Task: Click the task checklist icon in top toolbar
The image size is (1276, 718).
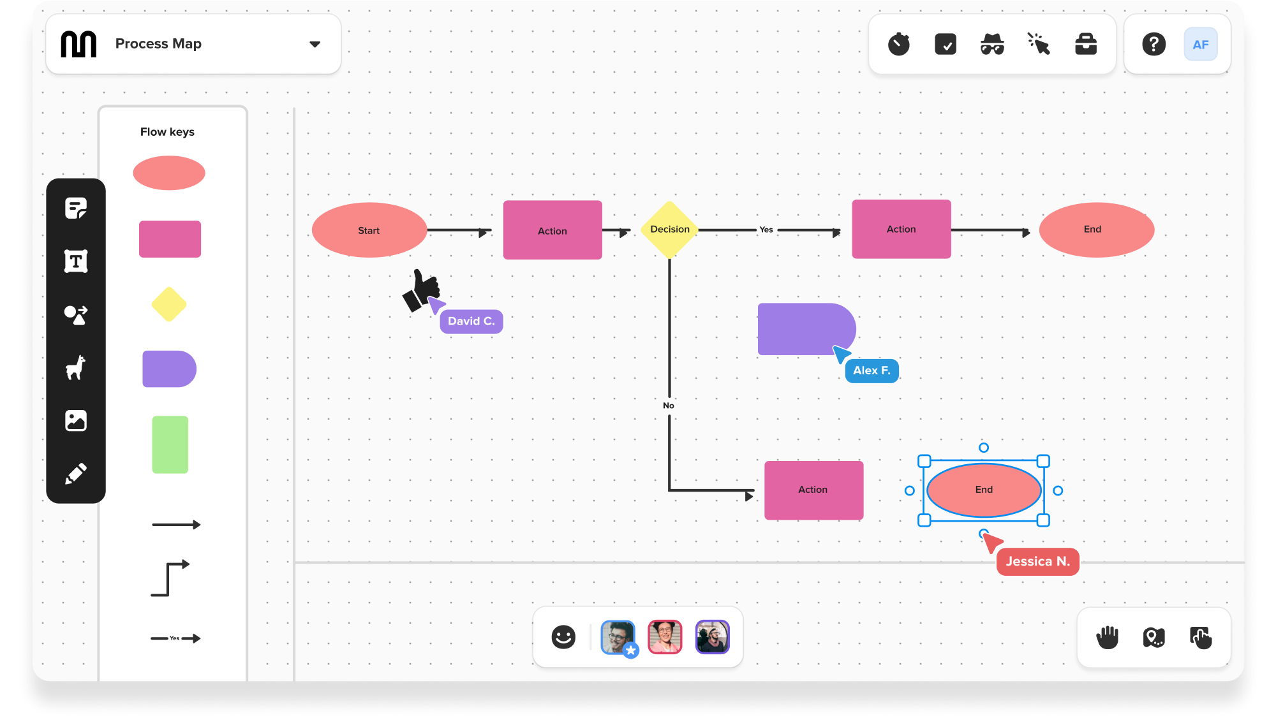Action: tap(946, 45)
